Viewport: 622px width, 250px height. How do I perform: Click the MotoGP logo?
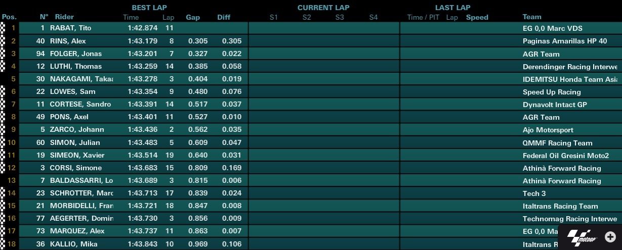point(582,238)
